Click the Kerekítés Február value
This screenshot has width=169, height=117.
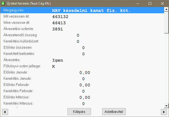pos(83,91)
